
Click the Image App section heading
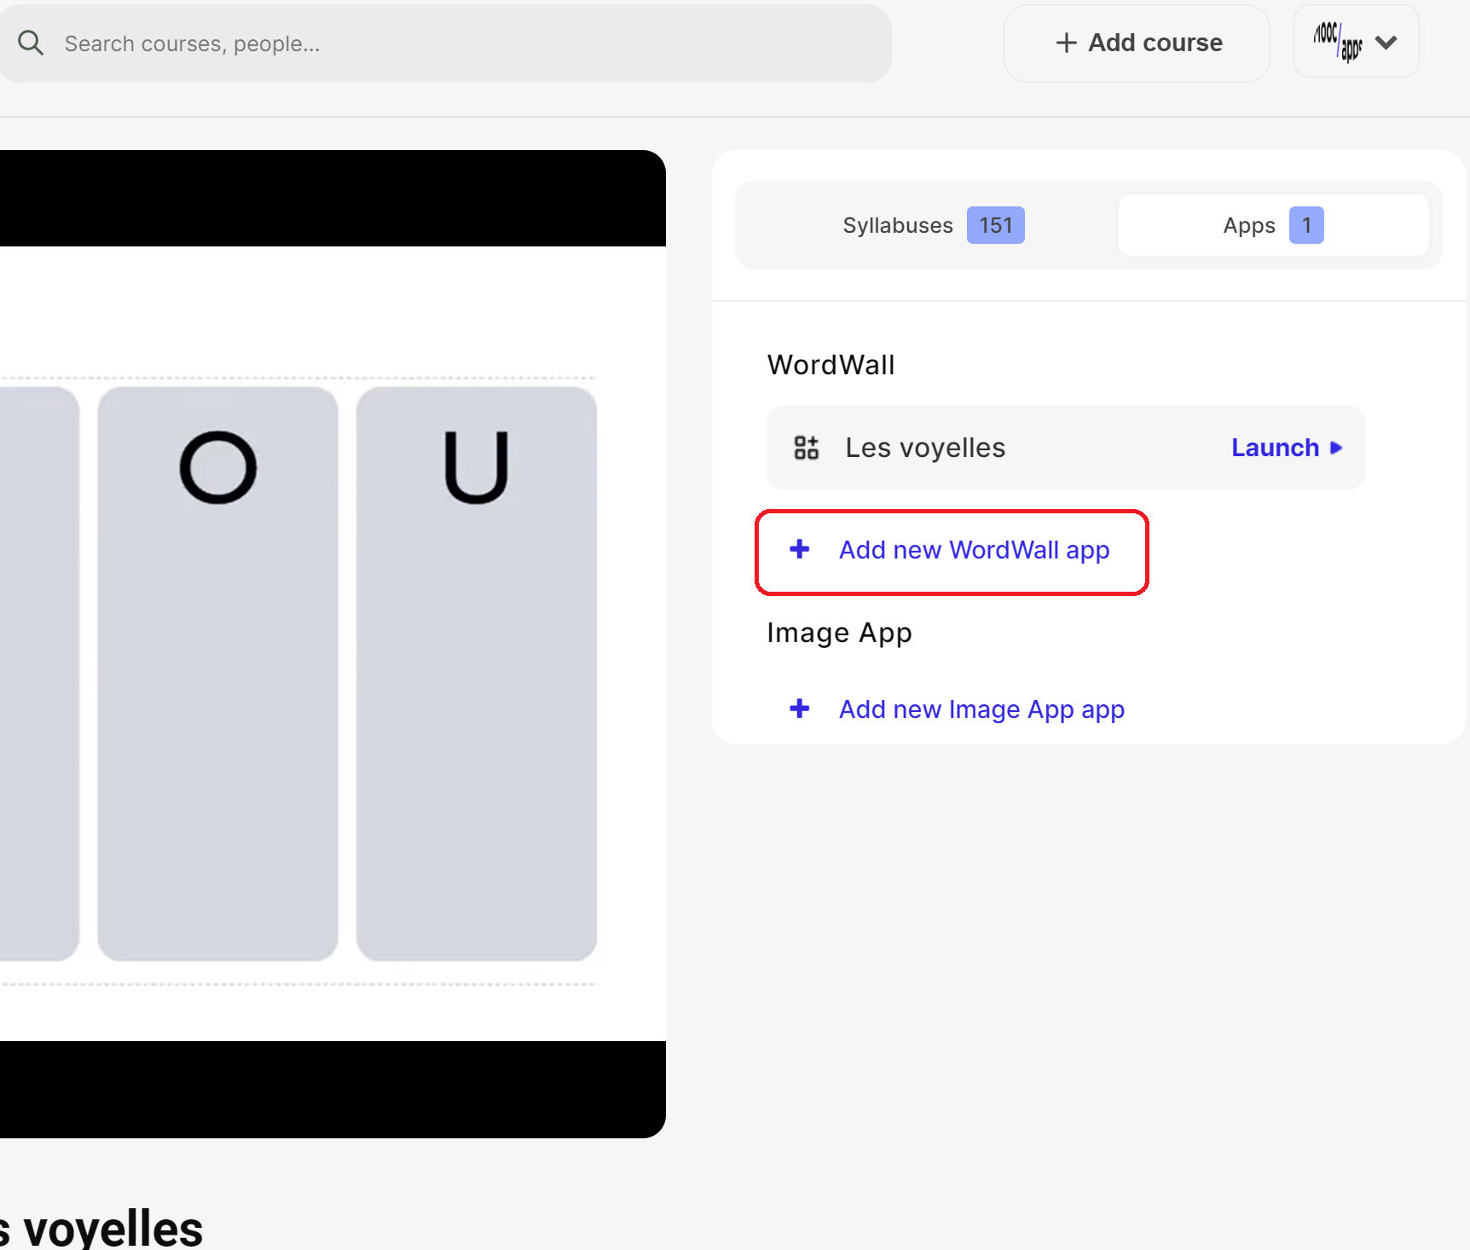pos(839,633)
